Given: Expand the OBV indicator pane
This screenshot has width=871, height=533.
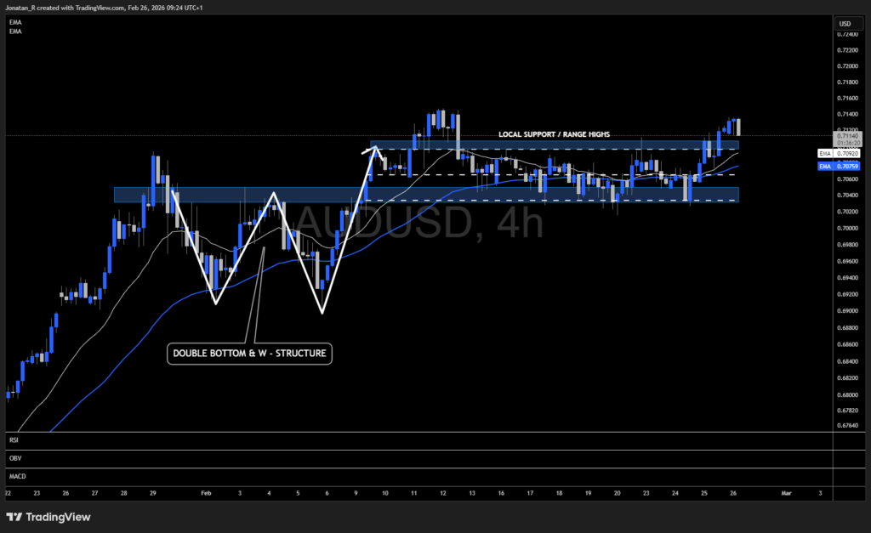Looking at the screenshot, I should (x=14, y=458).
